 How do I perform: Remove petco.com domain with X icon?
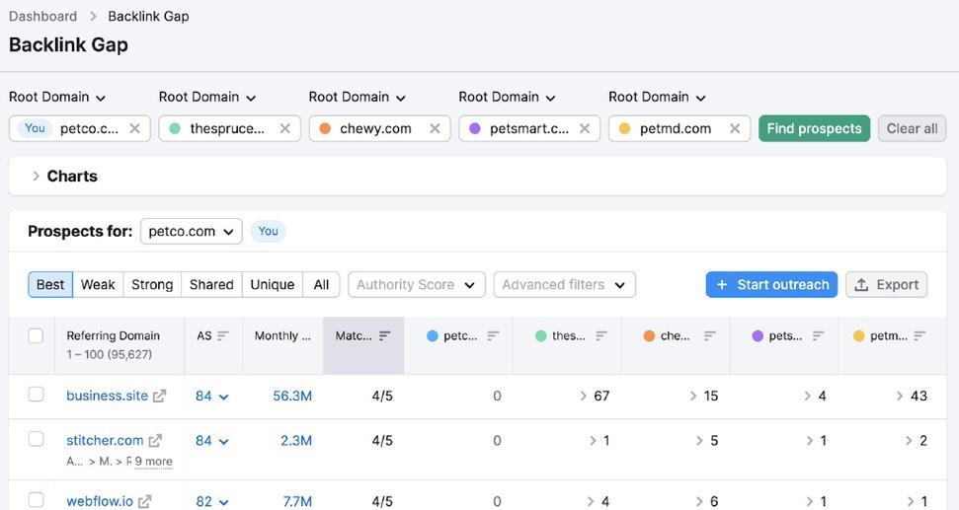tap(134, 129)
